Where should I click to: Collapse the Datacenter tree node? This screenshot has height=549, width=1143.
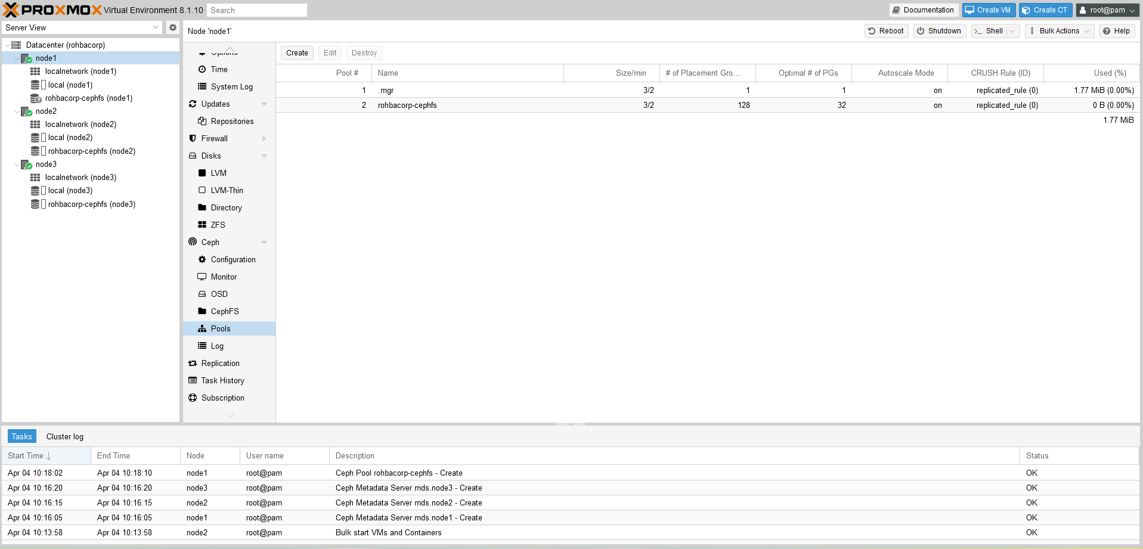7,45
